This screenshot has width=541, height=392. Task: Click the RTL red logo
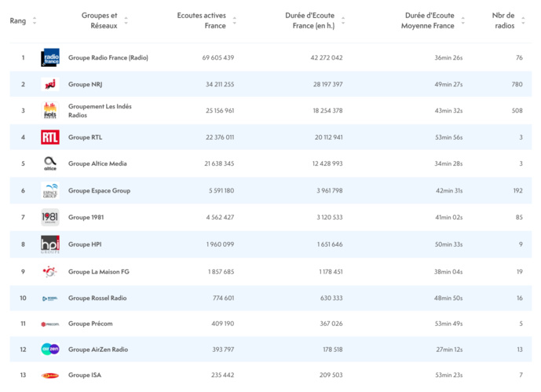(50, 137)
